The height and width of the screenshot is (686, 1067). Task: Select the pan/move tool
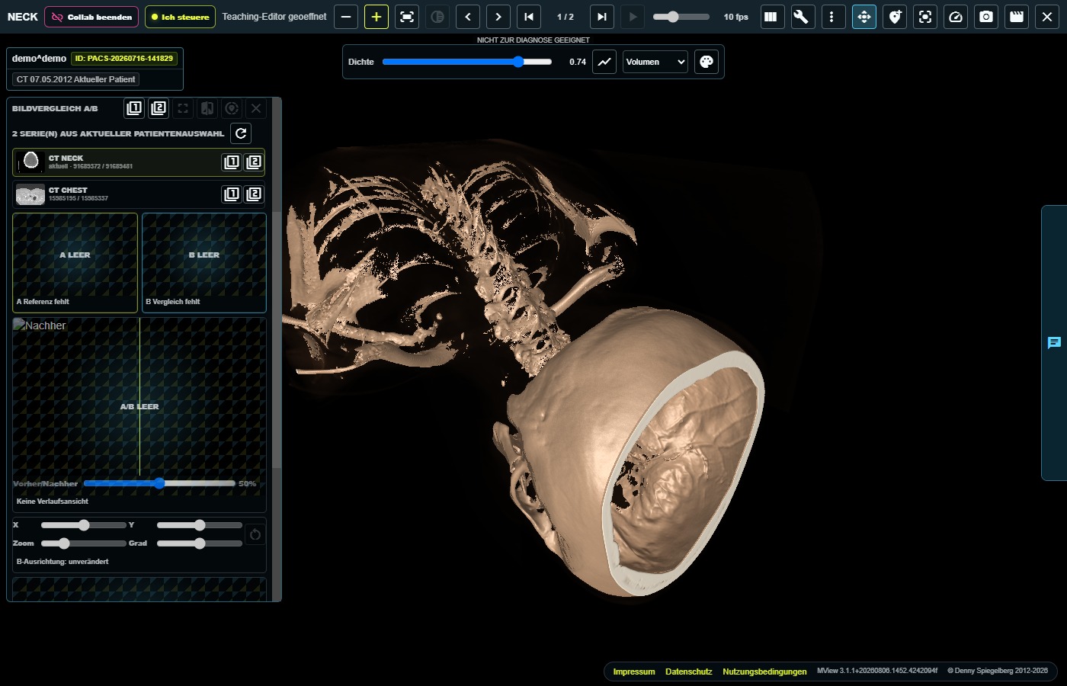(x=864, y=17)
